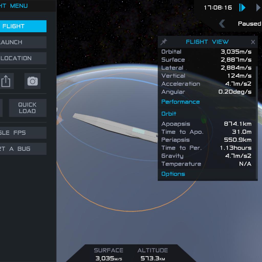Click the Time to Apo. value 31.0m
The width and height of the screenshot is (262, 262).
click(242, 132)
